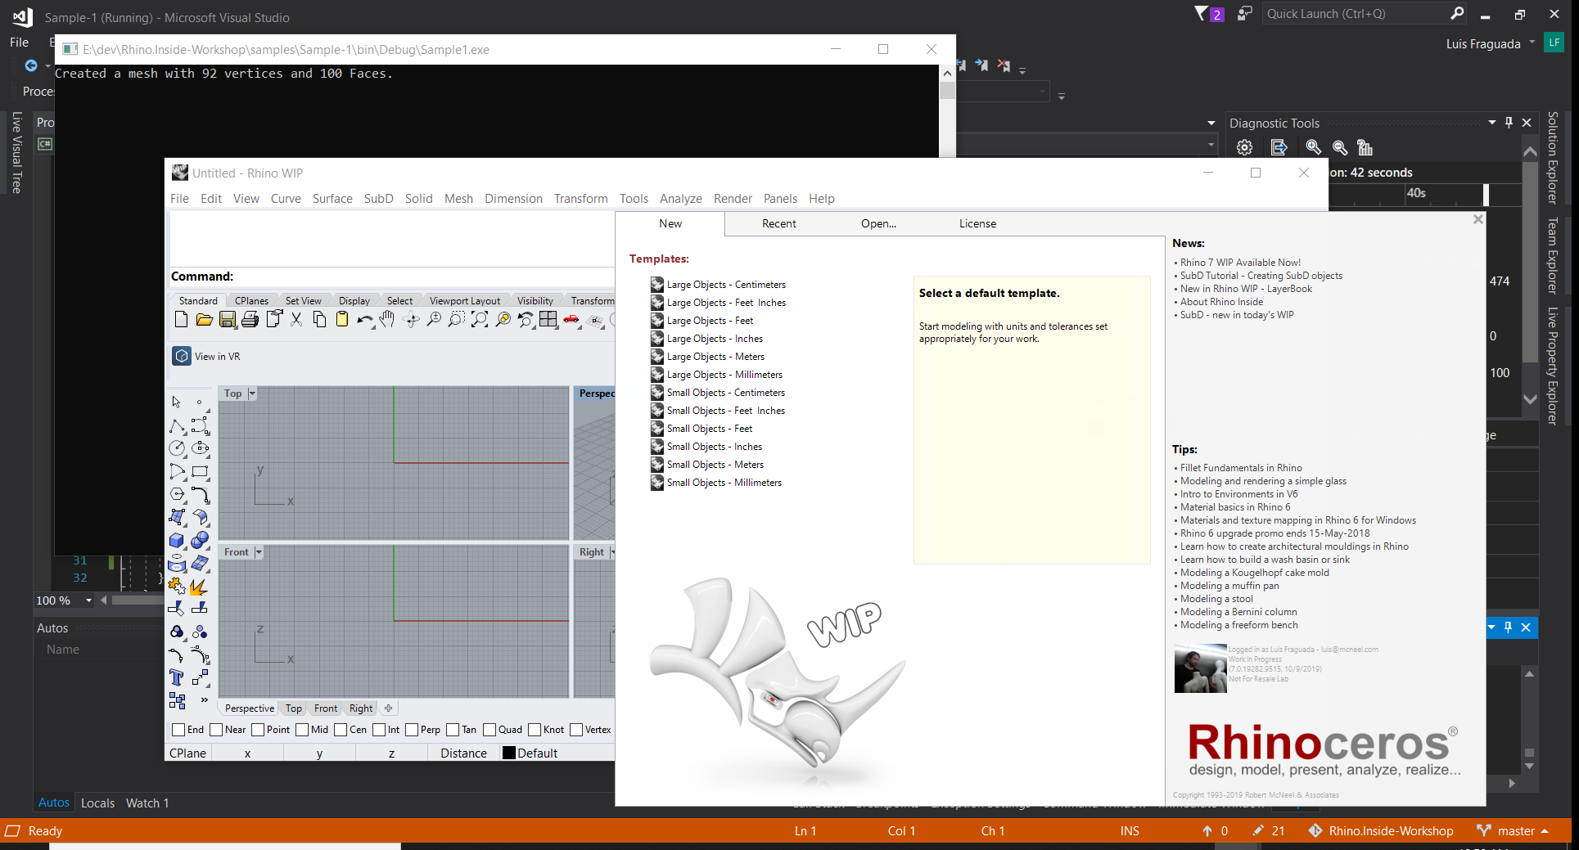
Task: Click the Cut scissors icon
Action: 296,320
